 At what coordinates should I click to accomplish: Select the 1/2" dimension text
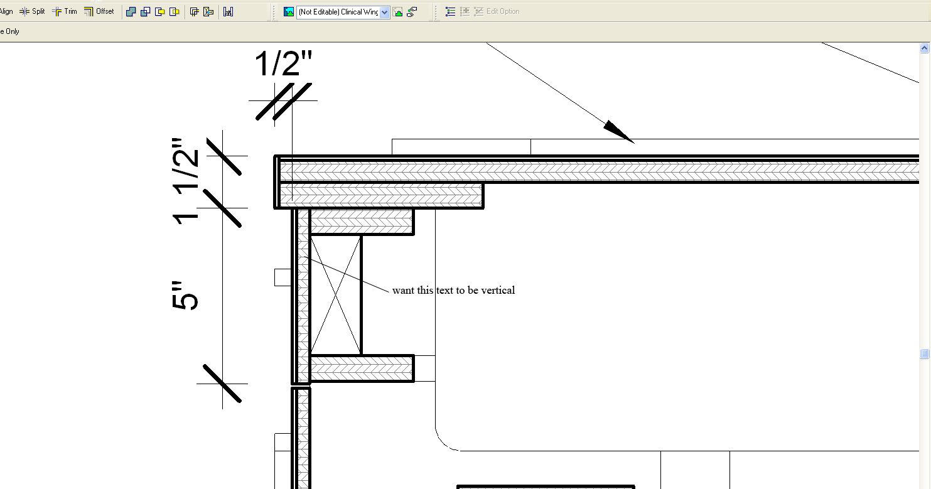283,64
